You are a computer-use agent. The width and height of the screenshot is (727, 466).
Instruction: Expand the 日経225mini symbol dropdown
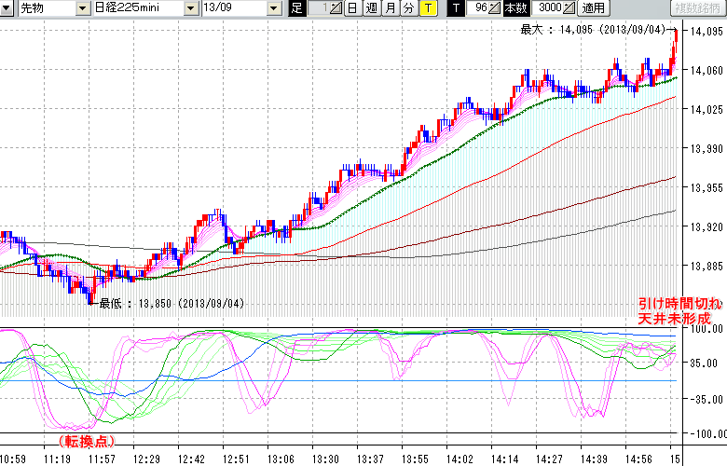point(190,8)
